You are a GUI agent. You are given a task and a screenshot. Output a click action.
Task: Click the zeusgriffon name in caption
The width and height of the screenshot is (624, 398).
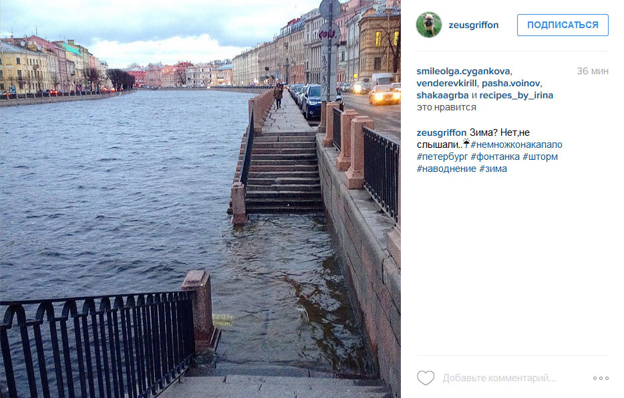tap(442, 132)
